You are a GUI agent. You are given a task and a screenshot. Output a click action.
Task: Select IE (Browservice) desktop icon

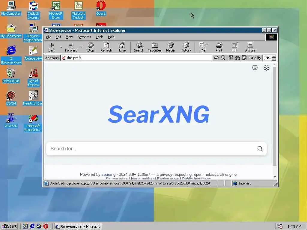click(x=11, y=55)
